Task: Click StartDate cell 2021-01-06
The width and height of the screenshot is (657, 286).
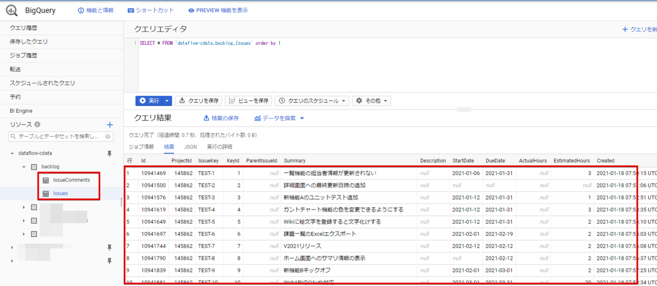Action: point(466,173)
